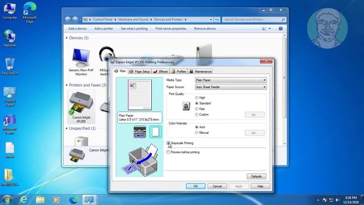Expand the Hardware and Sound breadcrumb arrow
The image size is (364, 205).
(x=151, y=20)
